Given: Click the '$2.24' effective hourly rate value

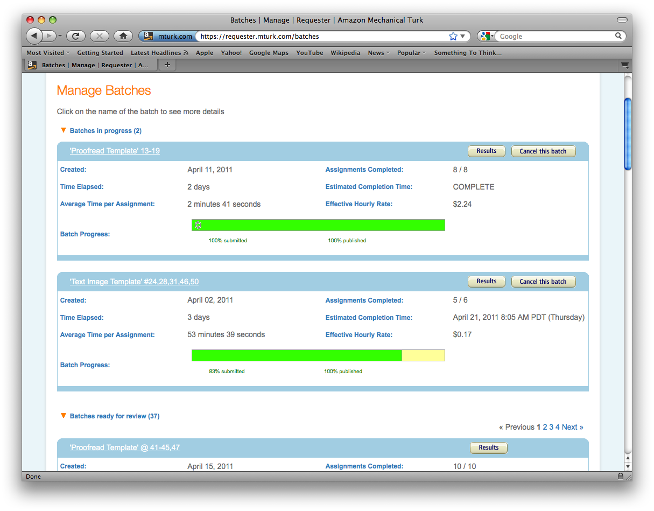Looking at the screenshot, I should coord(462,204).
